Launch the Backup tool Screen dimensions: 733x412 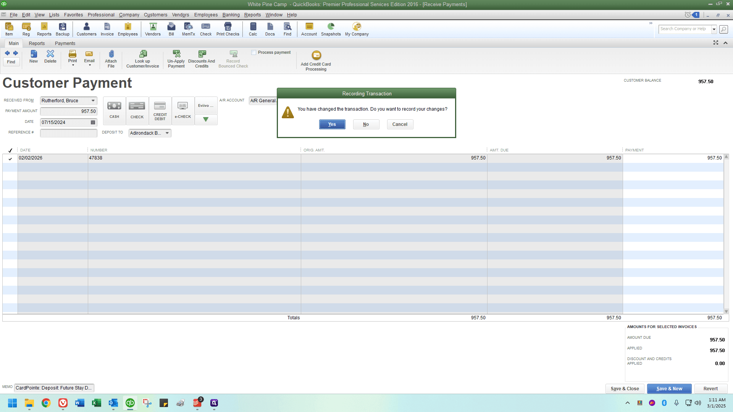coord(63,29)
